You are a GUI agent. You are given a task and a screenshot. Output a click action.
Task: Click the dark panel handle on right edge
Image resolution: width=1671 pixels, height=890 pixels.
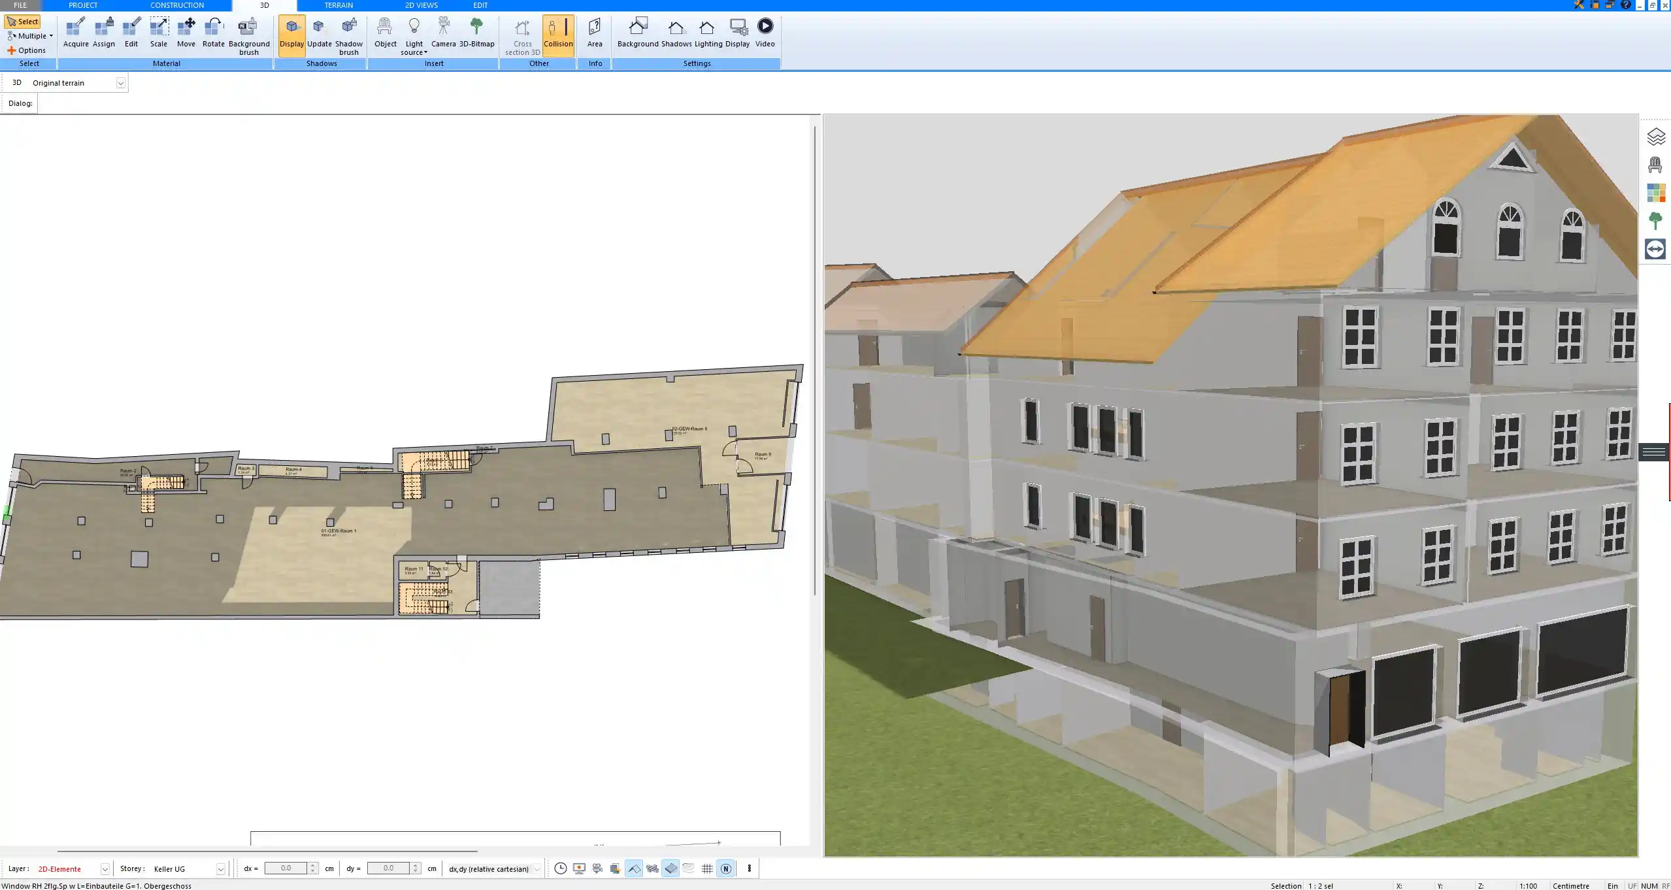(1654, 452)
